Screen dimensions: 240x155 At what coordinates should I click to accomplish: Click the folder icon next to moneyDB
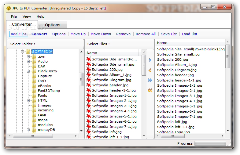tap(34, 130)
